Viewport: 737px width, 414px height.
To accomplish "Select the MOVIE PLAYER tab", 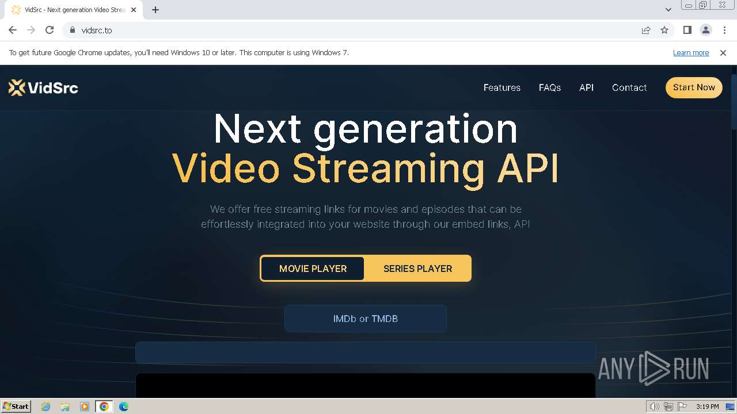I will point(313,269).
